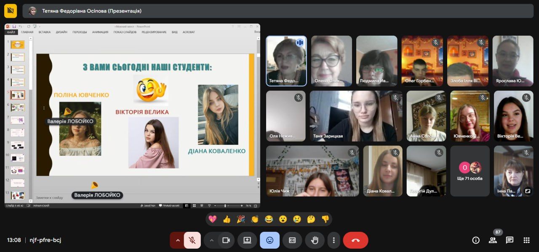The height and width of the screenshot is (252, 539).
Task: Send the heart emoji reaction
Action: pyautogui.click(x=213, y=219)
